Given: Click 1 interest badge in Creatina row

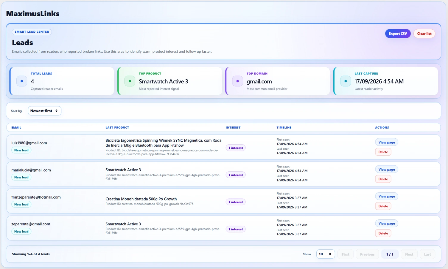Looking at the screenshot, I should tap(236, 202).
